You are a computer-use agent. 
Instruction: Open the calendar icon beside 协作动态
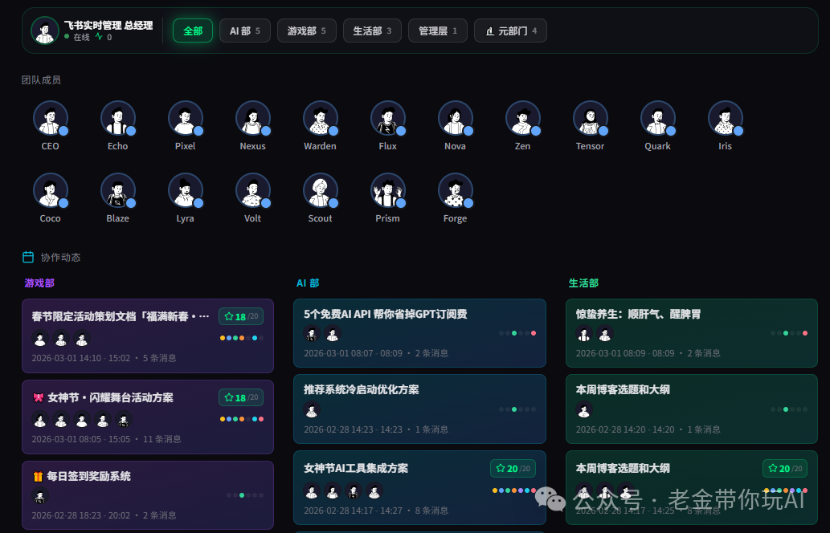[28, 257]
